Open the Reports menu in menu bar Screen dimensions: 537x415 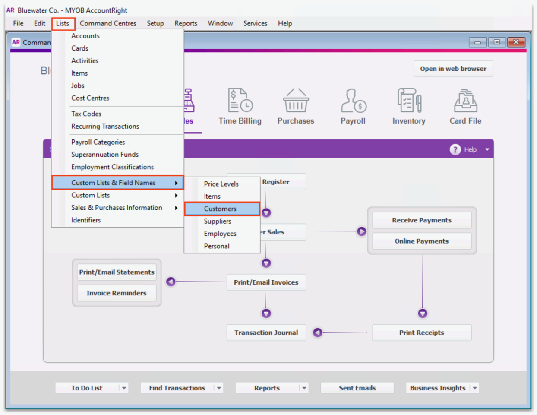point(186,23)
